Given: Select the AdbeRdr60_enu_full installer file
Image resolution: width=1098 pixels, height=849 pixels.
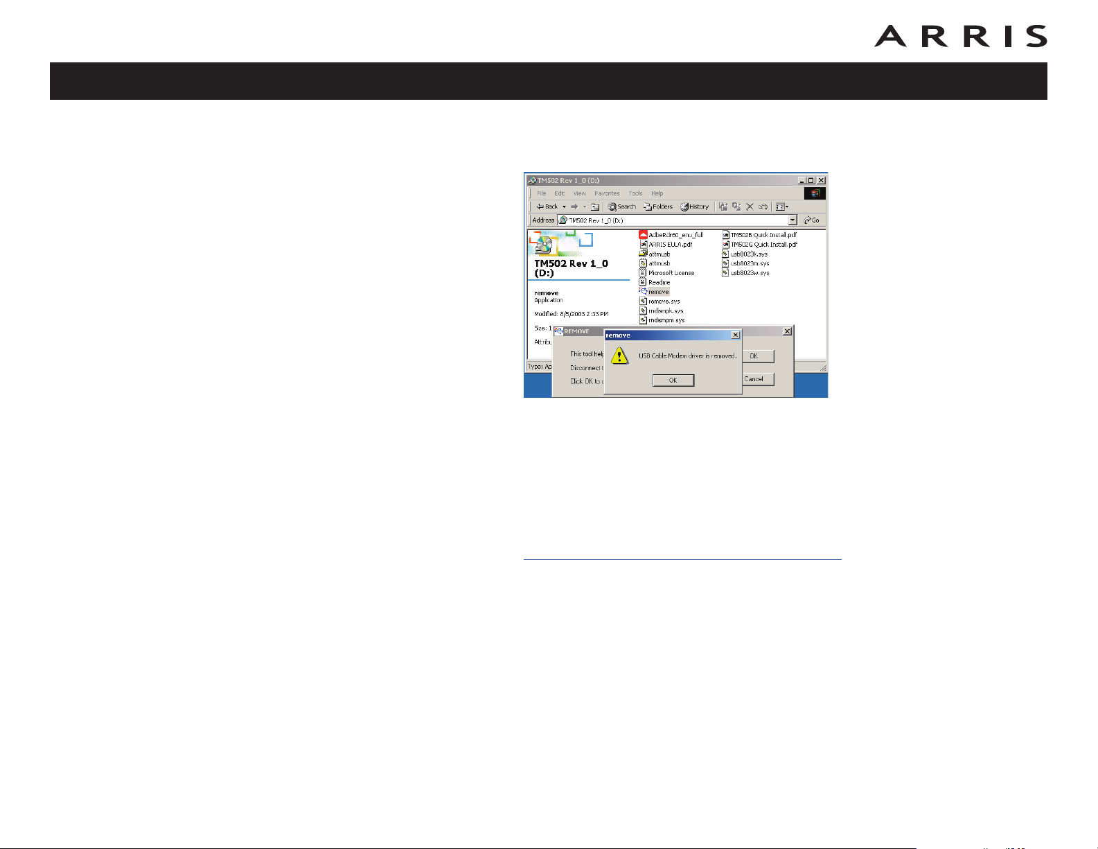Looking at the screenshot, I should pos(675,235).
